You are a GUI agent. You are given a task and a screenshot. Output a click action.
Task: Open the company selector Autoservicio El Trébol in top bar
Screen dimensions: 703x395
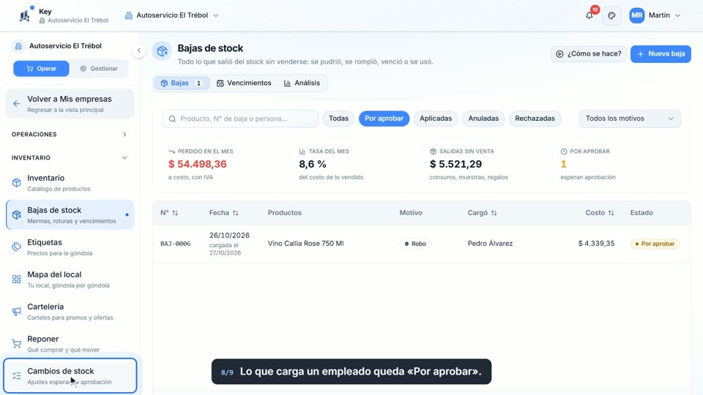point(171,15)
